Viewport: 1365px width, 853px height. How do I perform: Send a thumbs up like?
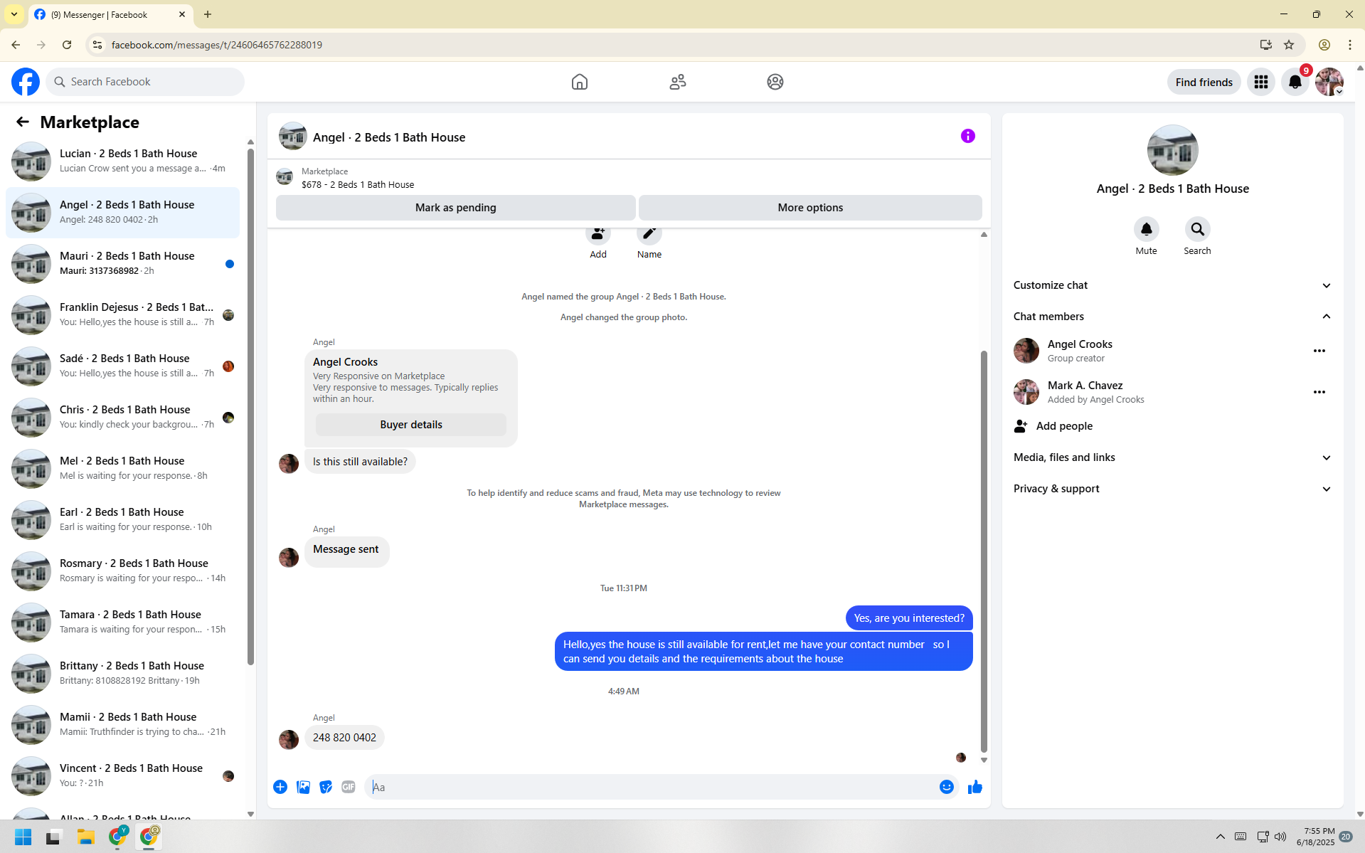975,787
